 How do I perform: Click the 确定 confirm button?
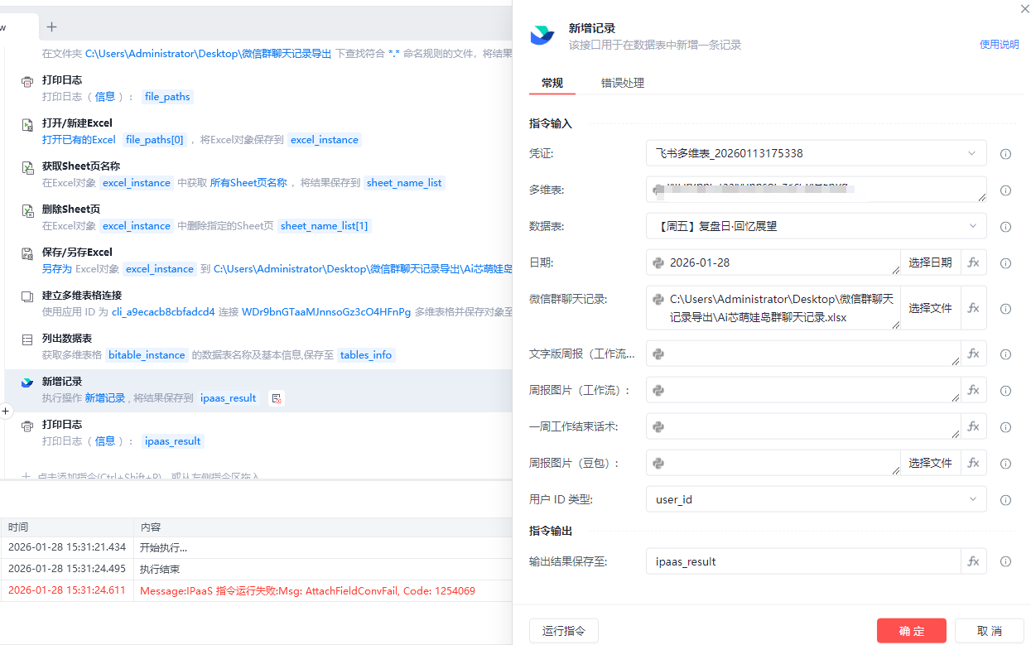pos(911,631)
